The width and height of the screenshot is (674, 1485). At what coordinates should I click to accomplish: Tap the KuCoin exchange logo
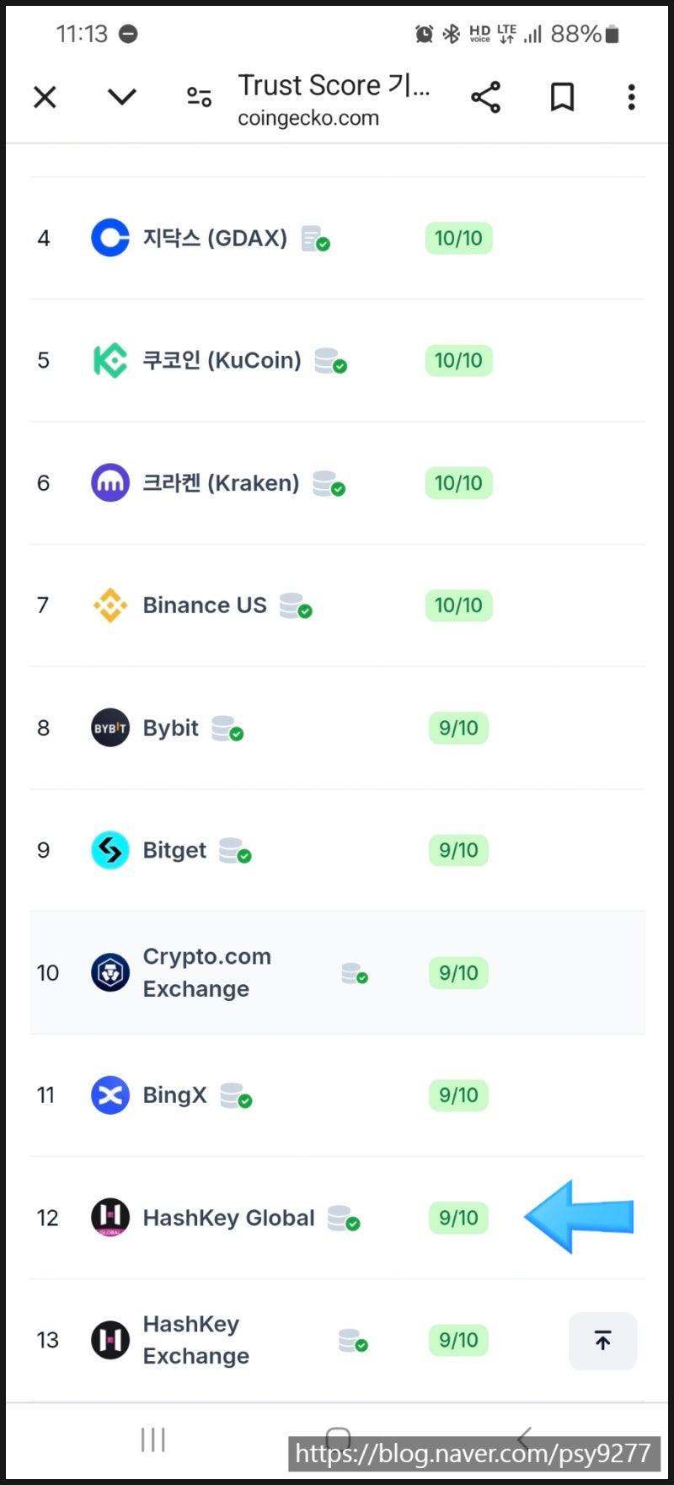tap(110, 360)
